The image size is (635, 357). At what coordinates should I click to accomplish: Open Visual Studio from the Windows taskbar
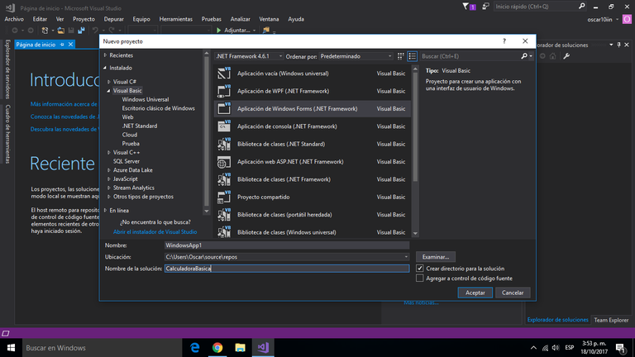tap(262, 348)
